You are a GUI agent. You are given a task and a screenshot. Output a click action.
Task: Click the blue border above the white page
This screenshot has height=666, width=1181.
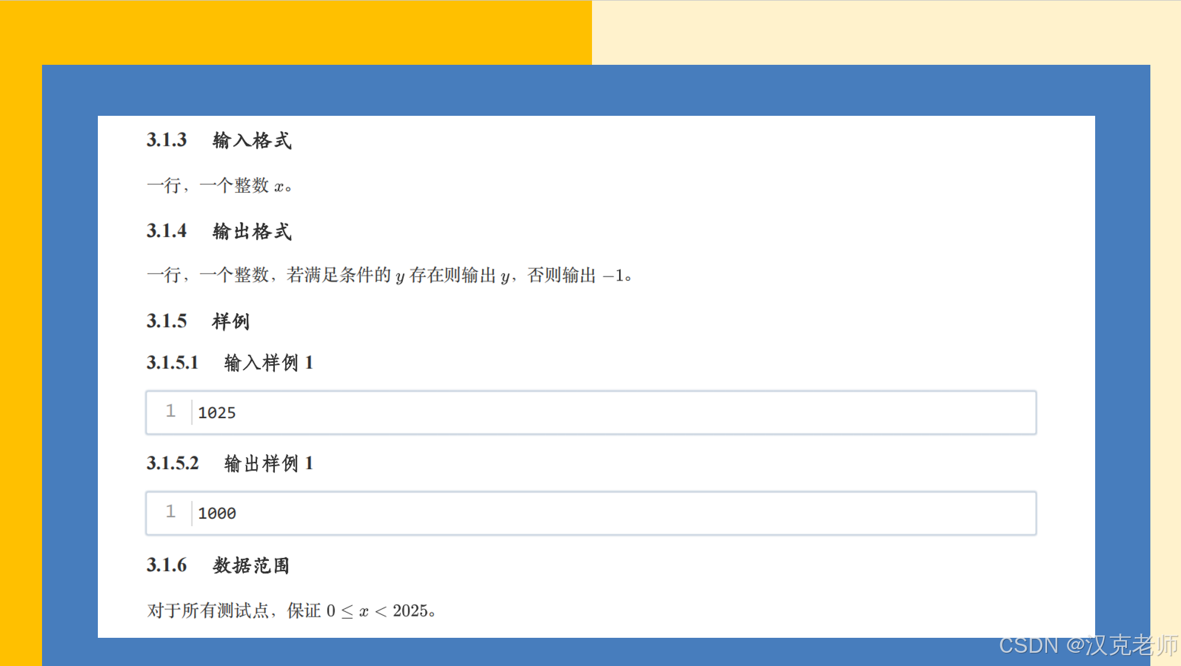594,90
